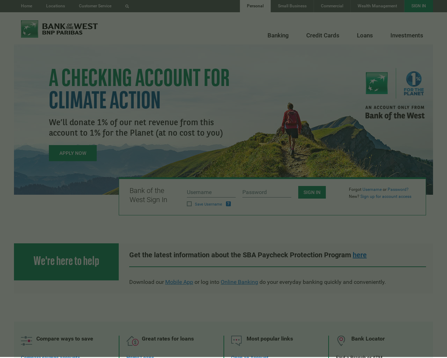Click Sign up for account access link

click(386, 196)
